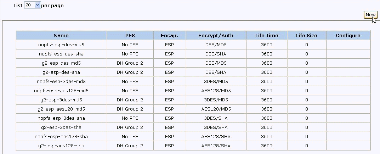Click the Life Time column header

pyautogui.click(x=267, y=36)
